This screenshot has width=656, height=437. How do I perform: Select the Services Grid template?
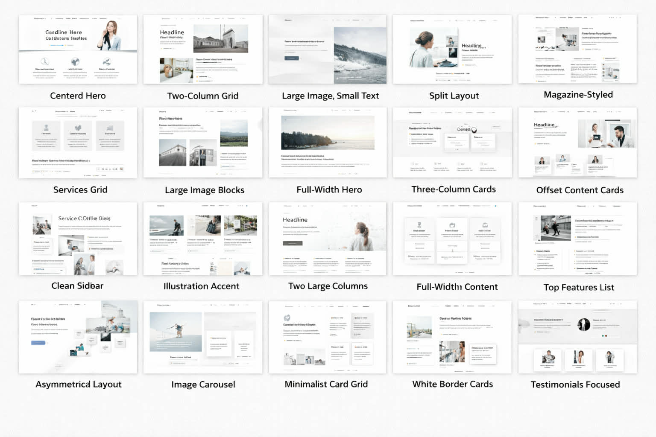click(x=78, y=143)
